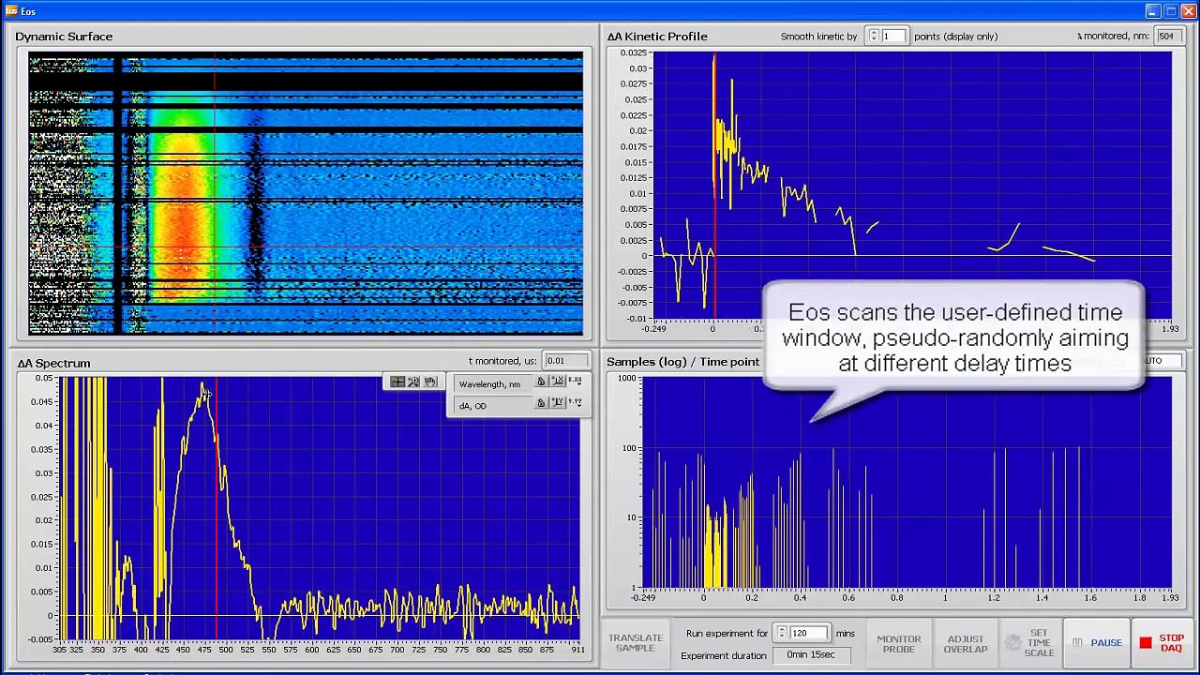This screenshot has height=675, width=1200.
Task: Select the crosshair cursor tool
Action: [397, 382]
